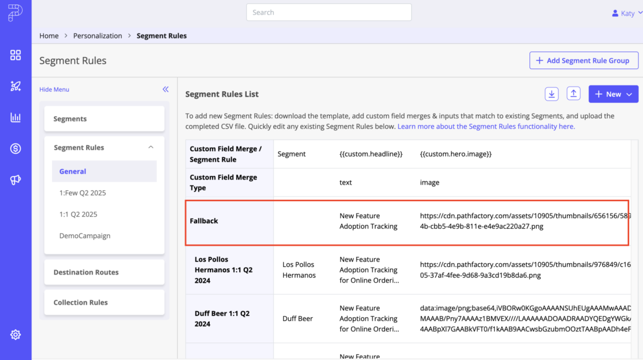Click the Duff Beer headline text cell
This screenshot has height=360, width=643.
369,319
